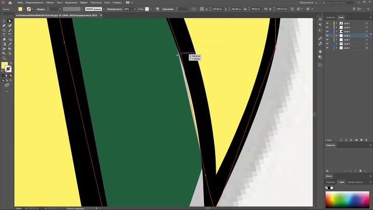Toggle visibility of layer Слой 6
The image size is (373, 210).
[x=328, y=27]
